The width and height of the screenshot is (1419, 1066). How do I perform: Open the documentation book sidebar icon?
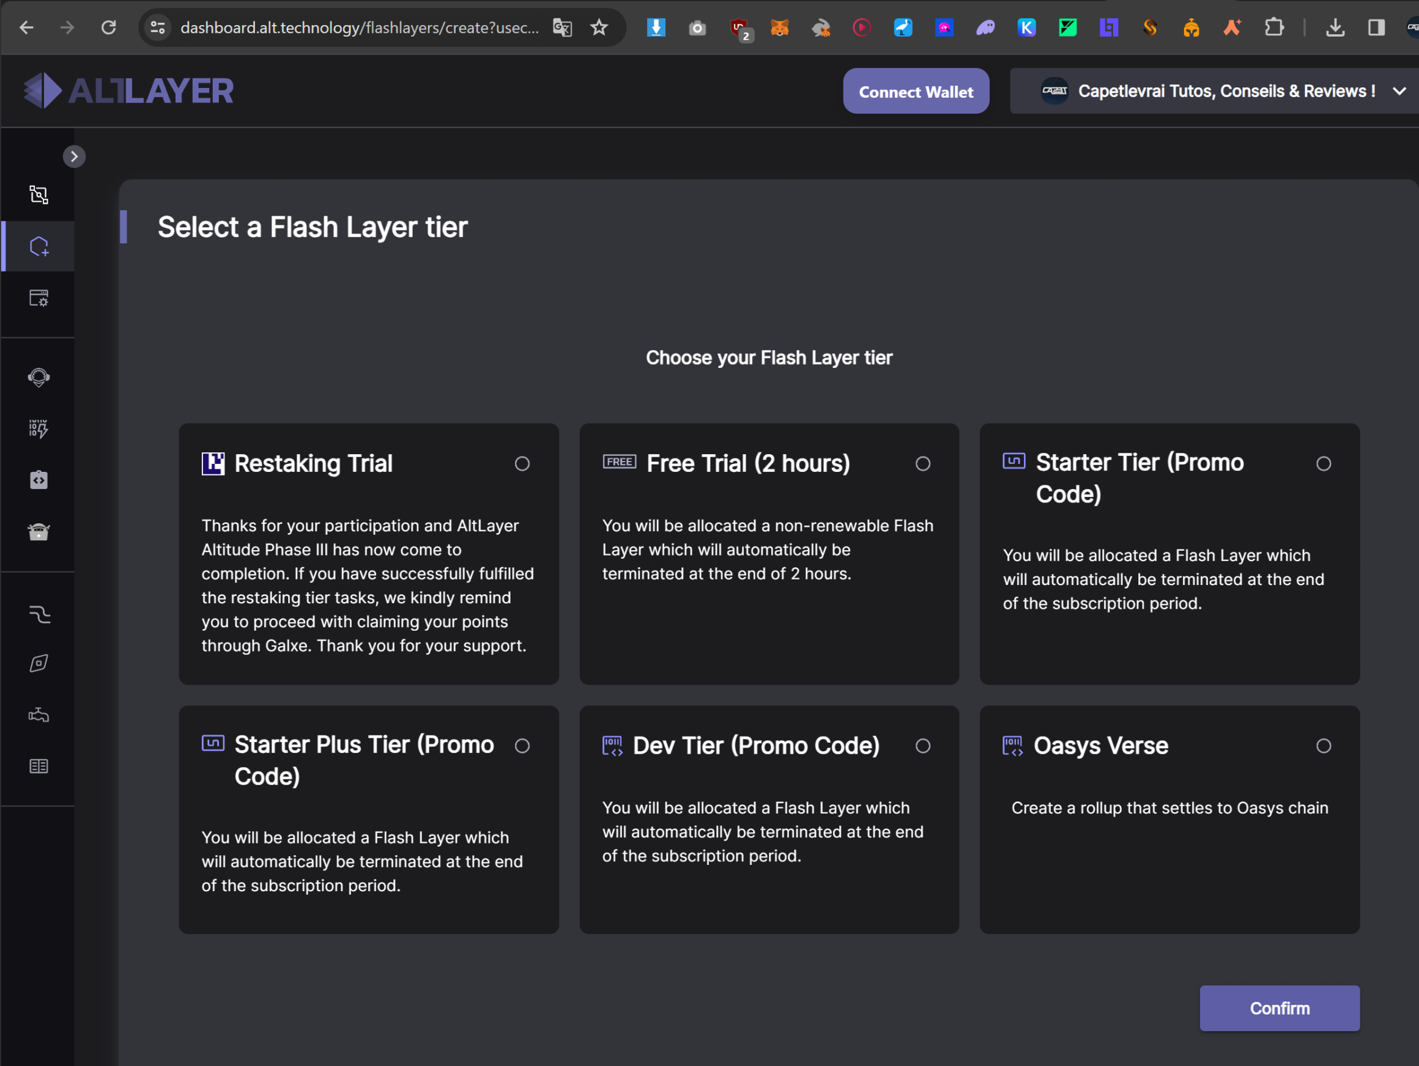coord(39,766)
